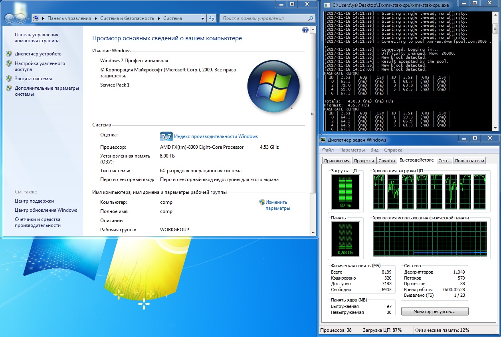Click the Время работы 0:00:02:28 value
501x337 pixels.
click(454, 290)
